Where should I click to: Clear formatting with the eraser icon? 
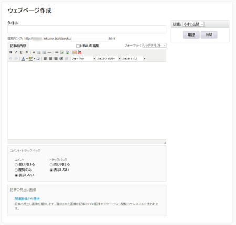pos(38,59)
